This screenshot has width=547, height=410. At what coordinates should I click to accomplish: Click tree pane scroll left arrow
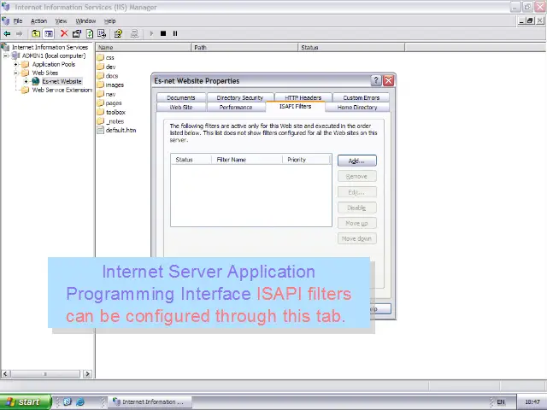(6, 374)
